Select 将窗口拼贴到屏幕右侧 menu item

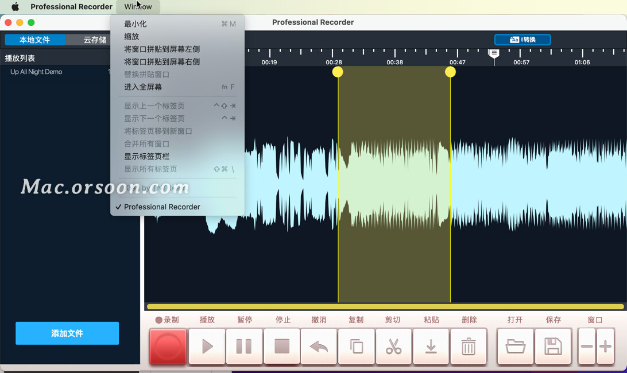tap(177, 61)
